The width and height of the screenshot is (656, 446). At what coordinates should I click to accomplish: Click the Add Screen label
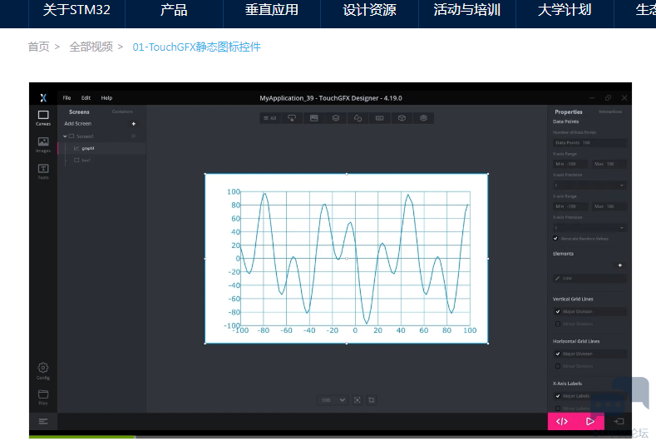point(78,123)
